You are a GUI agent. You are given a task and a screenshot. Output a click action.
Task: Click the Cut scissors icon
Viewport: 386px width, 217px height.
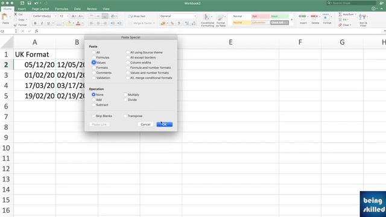click(x=16, y=14)
